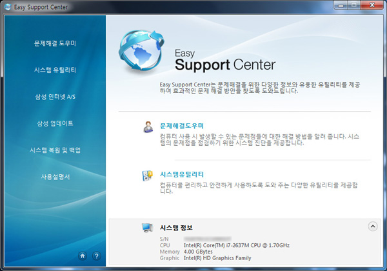Click the 시스템유틸리티 description paragraph
The height and width of the screenshot is (271, 387).
(x=259, y=188)
